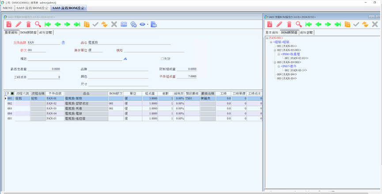This screenshot has height=194, width=382.
Task: Go to next record in the basic data window
Action: point(67,24)
